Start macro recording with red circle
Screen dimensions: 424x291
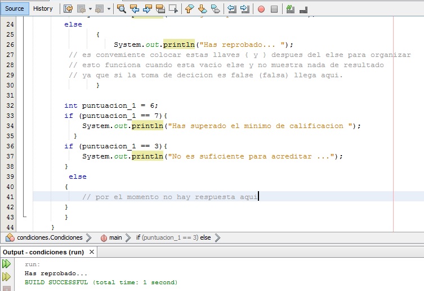[261, 8]
